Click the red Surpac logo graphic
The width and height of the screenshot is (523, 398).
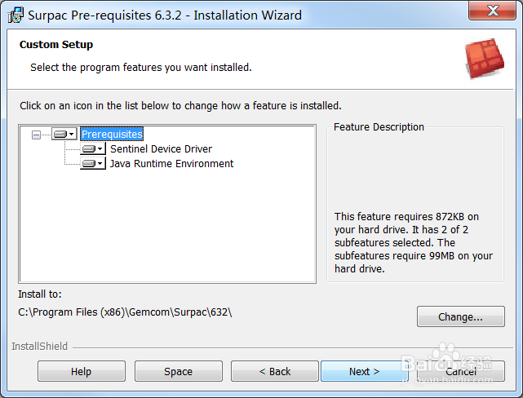485,59
